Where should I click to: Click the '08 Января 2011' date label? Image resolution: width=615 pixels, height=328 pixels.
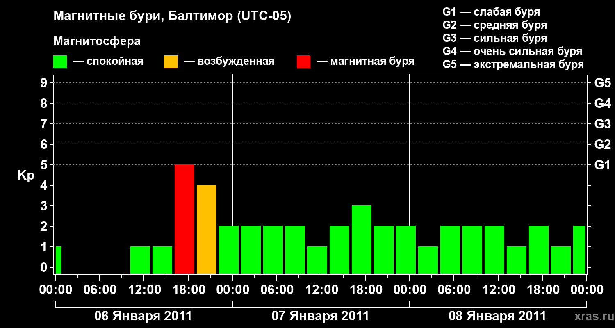coord(498,316)
